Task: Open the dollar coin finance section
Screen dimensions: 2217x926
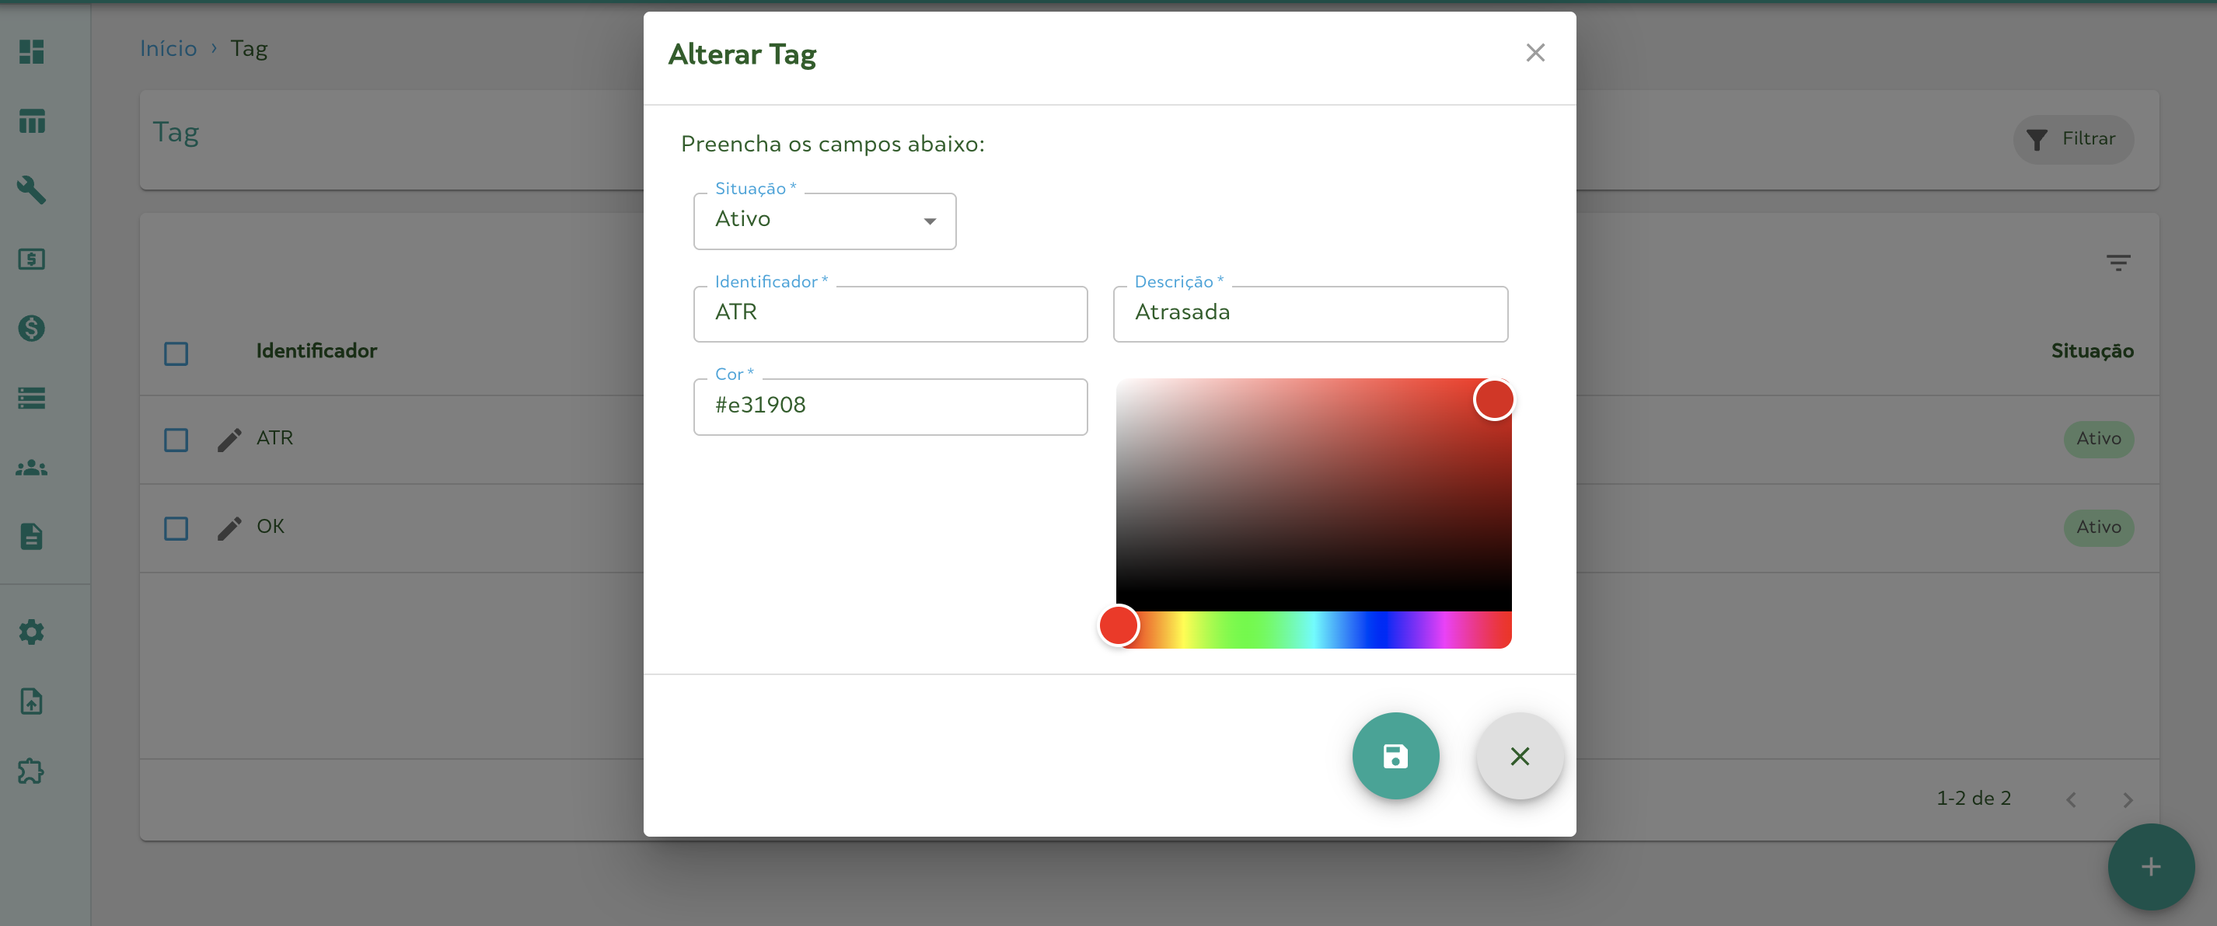Action: click(x=32, y=329)
